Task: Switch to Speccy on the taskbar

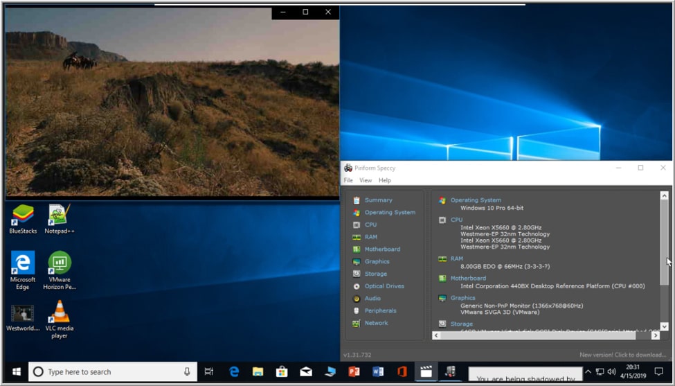Action: tap(450, 371)
